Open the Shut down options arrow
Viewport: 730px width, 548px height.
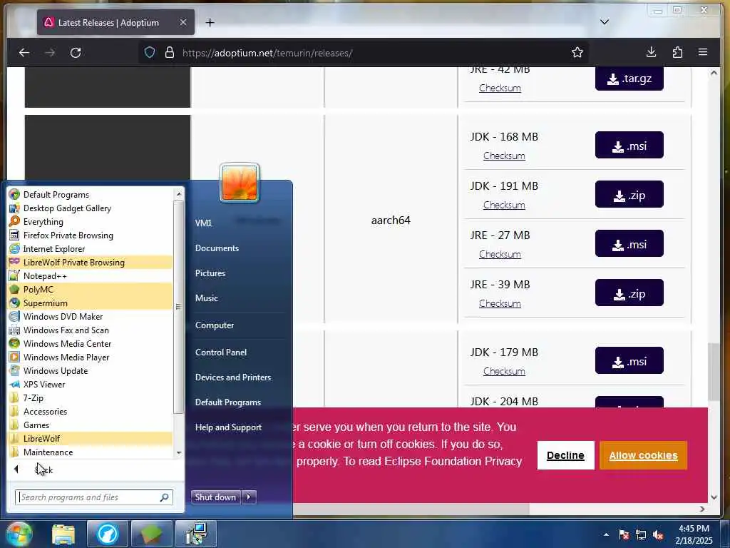249,497
